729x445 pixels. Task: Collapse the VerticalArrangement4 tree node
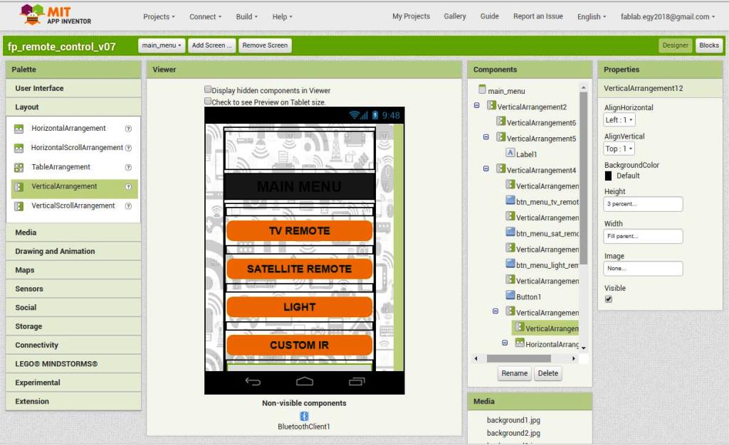pos(486,168)
